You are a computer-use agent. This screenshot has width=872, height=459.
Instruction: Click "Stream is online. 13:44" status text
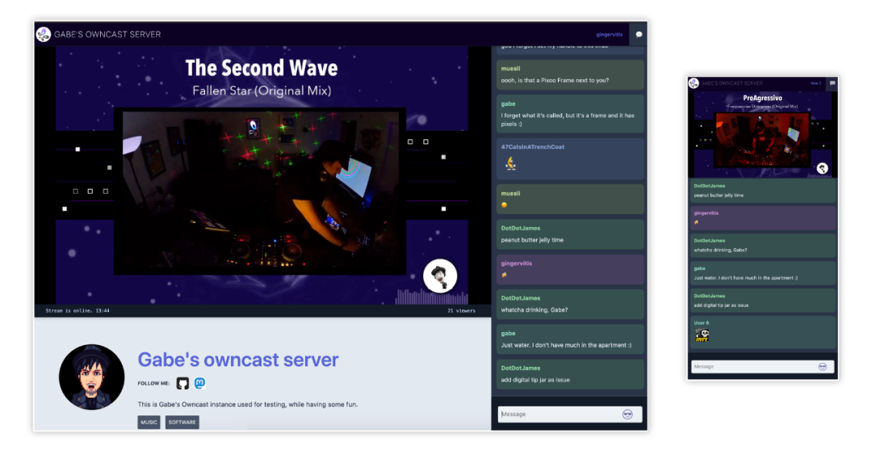coord(78,310)
